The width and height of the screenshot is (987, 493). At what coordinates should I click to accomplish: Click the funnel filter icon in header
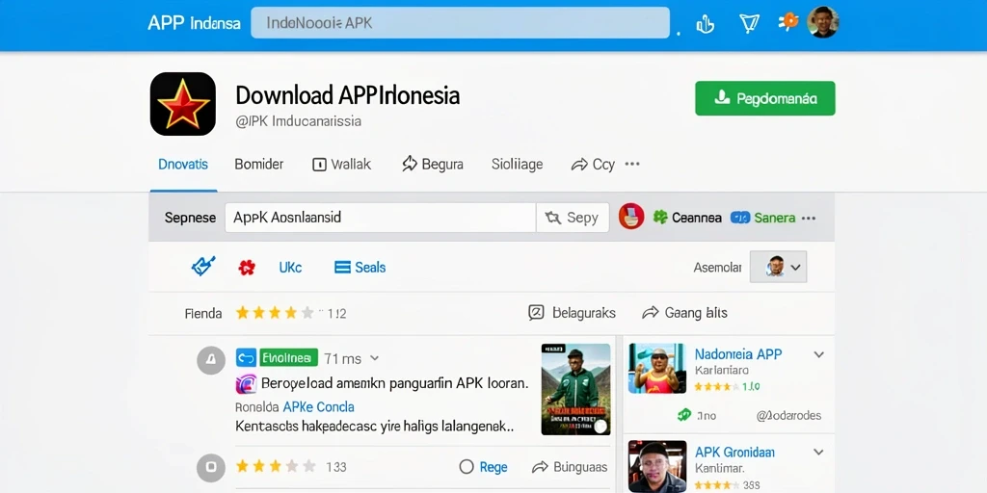[x=748, y=24]
